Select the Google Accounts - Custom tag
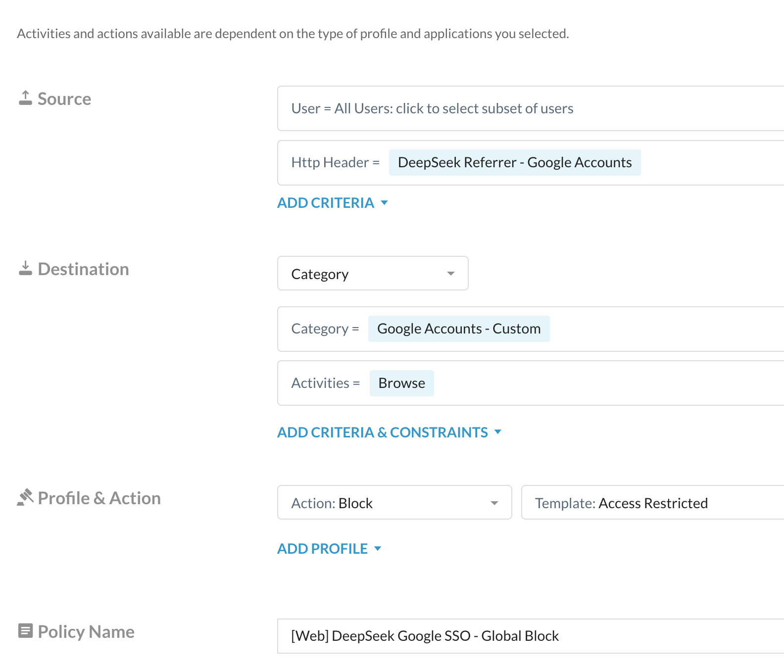This screenshot has width=784, height=668. pos(459,329)
